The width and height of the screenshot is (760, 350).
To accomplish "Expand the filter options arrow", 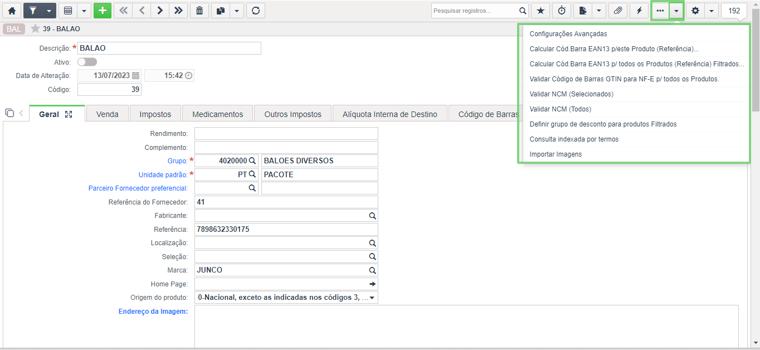I will pos(49,11).
